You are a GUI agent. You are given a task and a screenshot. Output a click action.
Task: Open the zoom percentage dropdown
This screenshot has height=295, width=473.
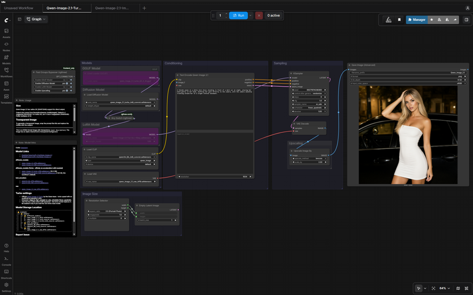[444, 288]
